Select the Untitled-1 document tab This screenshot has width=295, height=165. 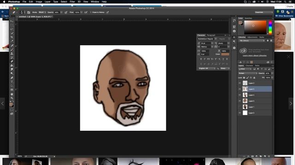pos(35,16)
